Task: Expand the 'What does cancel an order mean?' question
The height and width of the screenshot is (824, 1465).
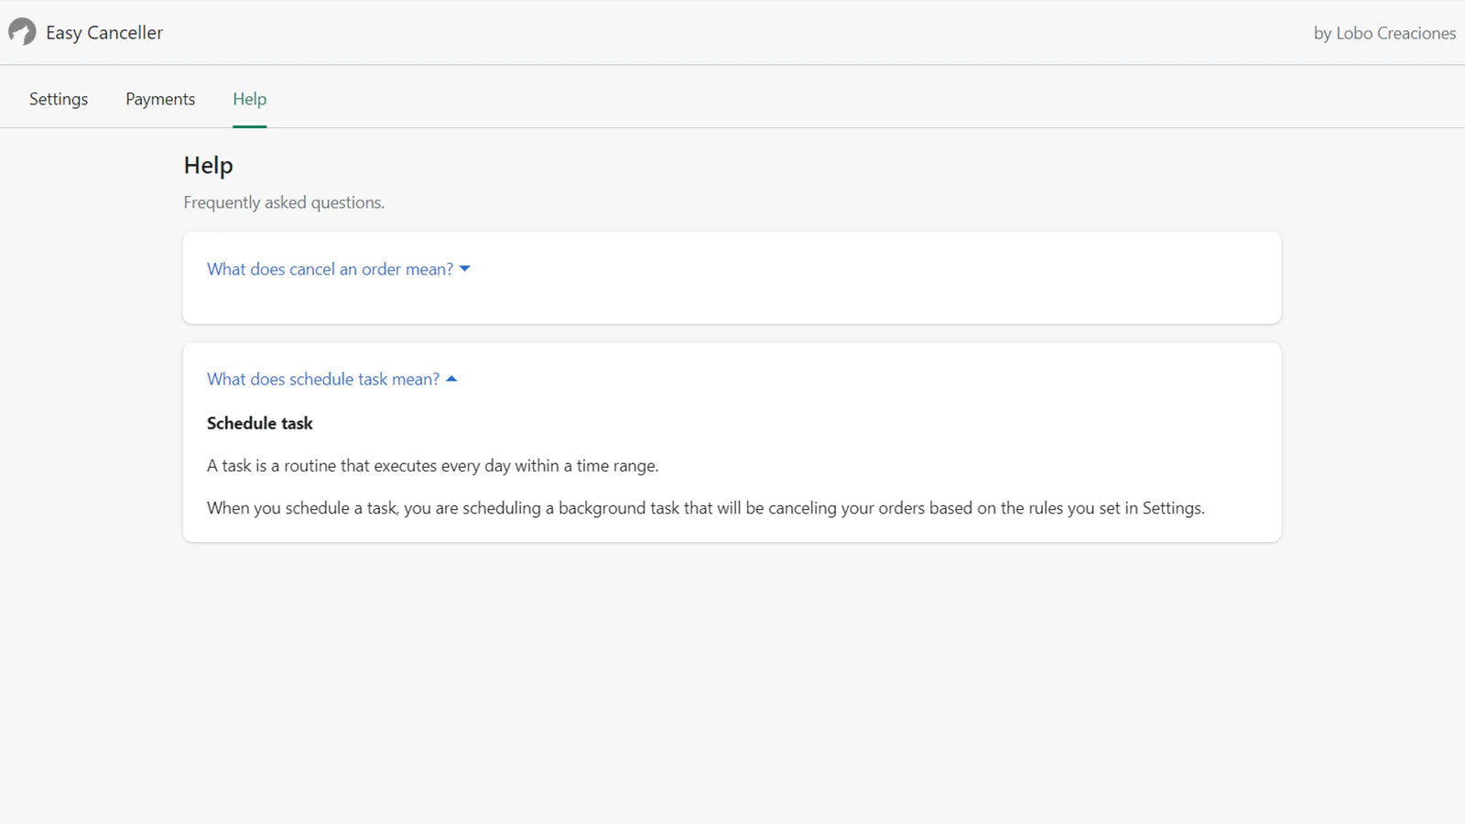Action: pos(330,268)
